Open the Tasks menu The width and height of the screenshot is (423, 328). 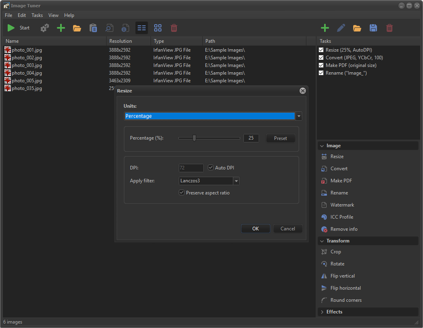tap(37, 15)
